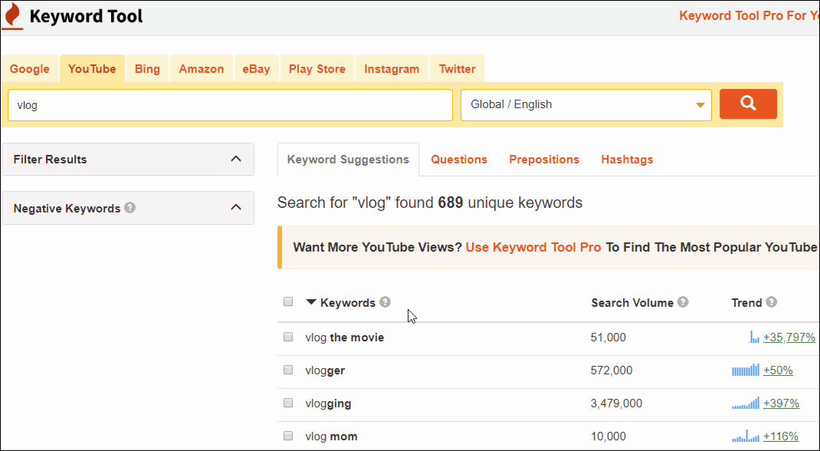
Task: Switch to the Google tab
Action: (30, 68)
